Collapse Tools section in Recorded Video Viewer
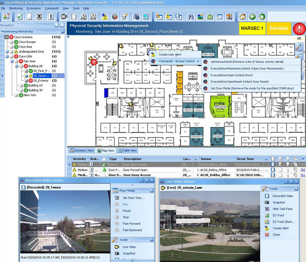This screenshot has height=262, width=306. point(152,240)
